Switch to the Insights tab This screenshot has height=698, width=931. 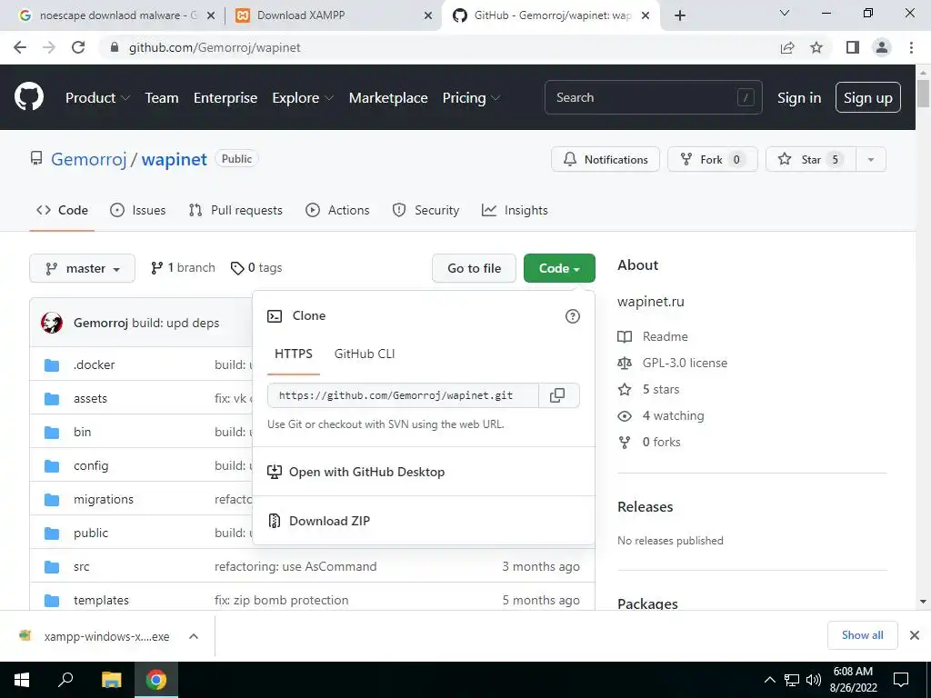pyautogui.click(x=515, y=210)
